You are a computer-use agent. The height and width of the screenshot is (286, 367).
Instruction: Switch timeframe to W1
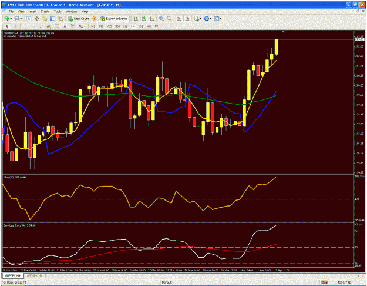coord(149,26)
